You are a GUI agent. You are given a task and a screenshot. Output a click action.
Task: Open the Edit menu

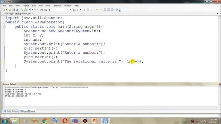[x=11, y=6]
